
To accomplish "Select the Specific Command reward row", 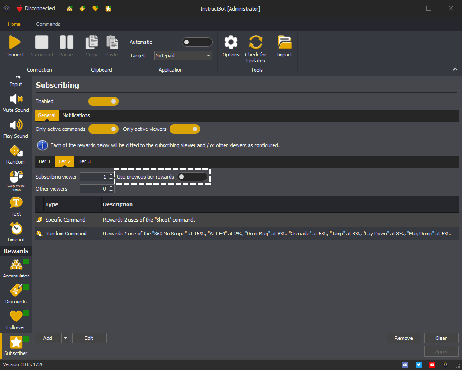I will 247,220.
